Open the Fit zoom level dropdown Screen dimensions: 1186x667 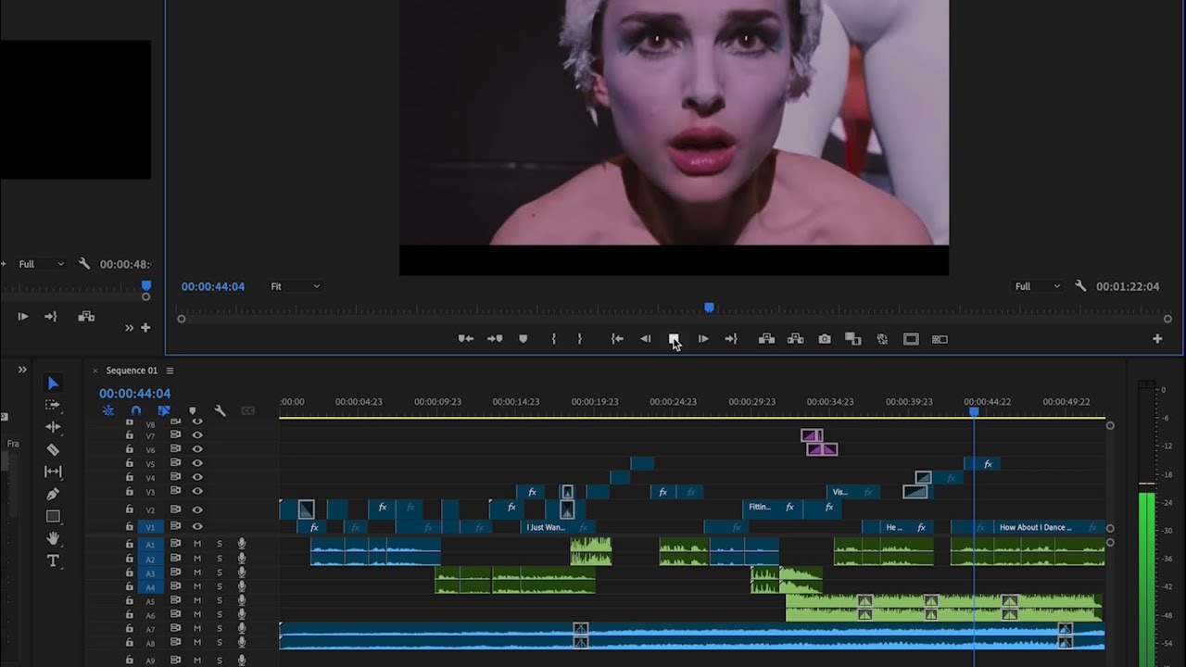click(x=296, y=287)
